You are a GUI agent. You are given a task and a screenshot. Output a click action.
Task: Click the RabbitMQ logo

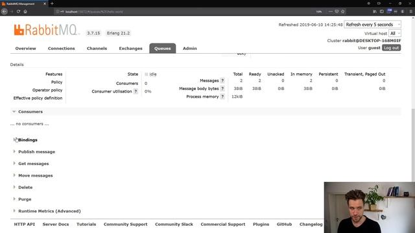tap(46, 30)
